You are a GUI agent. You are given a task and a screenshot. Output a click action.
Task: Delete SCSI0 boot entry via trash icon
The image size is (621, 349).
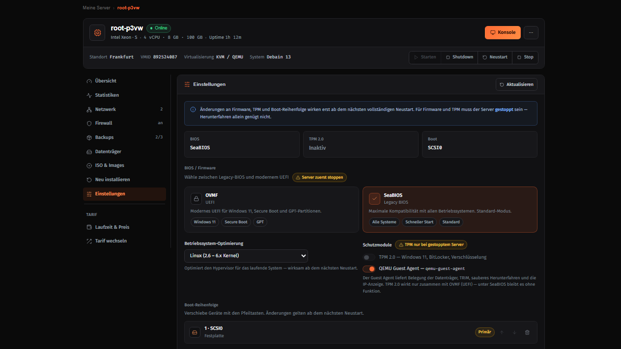coord(527,332)
